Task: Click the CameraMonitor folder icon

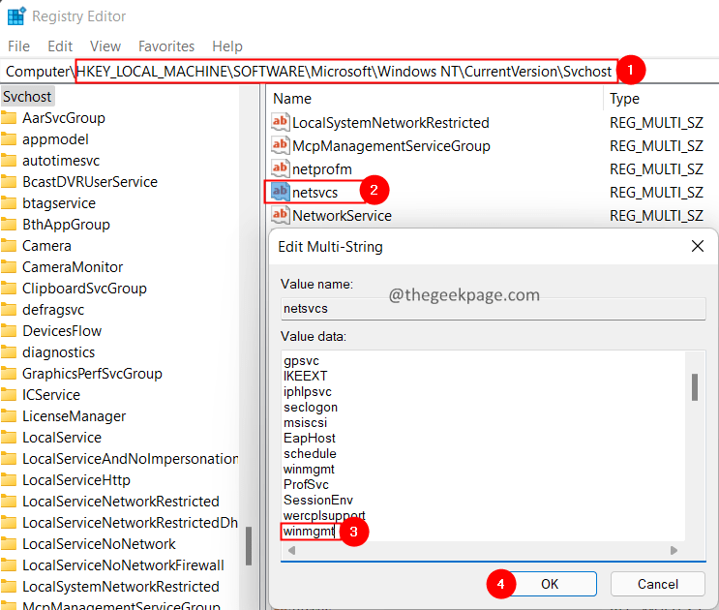Action: pos(9,267)
